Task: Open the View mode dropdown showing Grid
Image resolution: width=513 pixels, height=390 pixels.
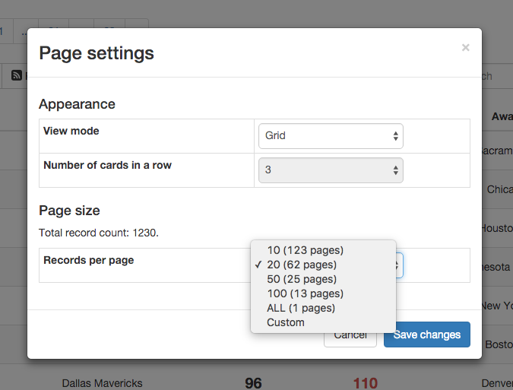Action: point(331,136)
